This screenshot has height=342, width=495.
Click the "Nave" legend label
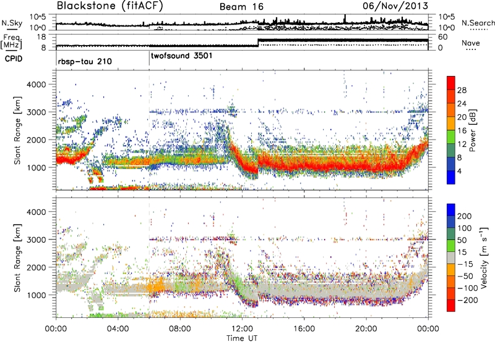471,43
